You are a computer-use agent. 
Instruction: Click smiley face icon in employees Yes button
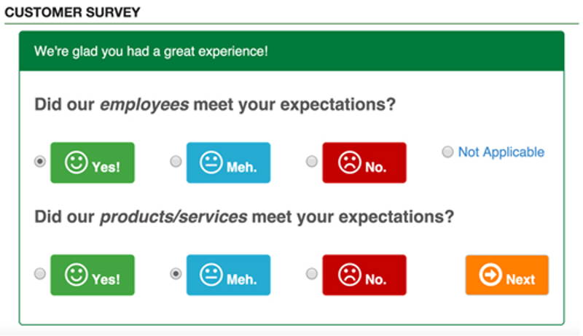77,163
